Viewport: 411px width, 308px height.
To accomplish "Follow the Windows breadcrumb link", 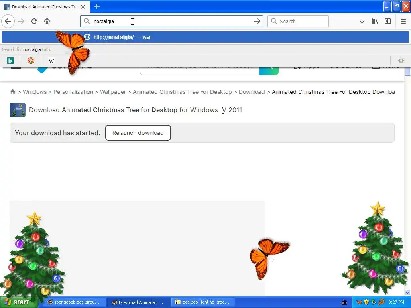I will pyautogui.click(x=35, y=92).
